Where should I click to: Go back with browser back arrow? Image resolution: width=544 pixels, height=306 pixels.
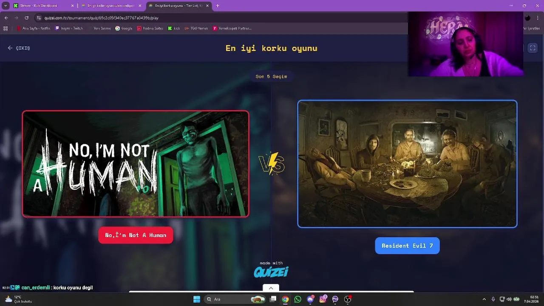pyautogui.click(x=6, y=18)
